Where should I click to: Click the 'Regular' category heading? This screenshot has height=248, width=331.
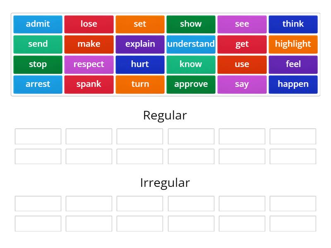click(x=165, y=116)
